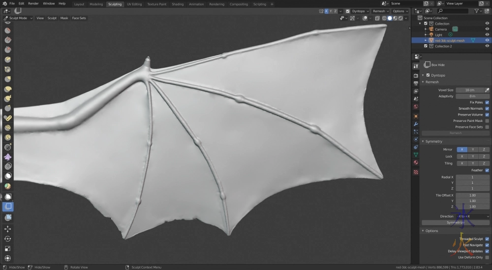This screenshot has width=492, height=270.
Task: Enable the Preserve Paint Mask checkbox
Action: click(x=487, y=120)
